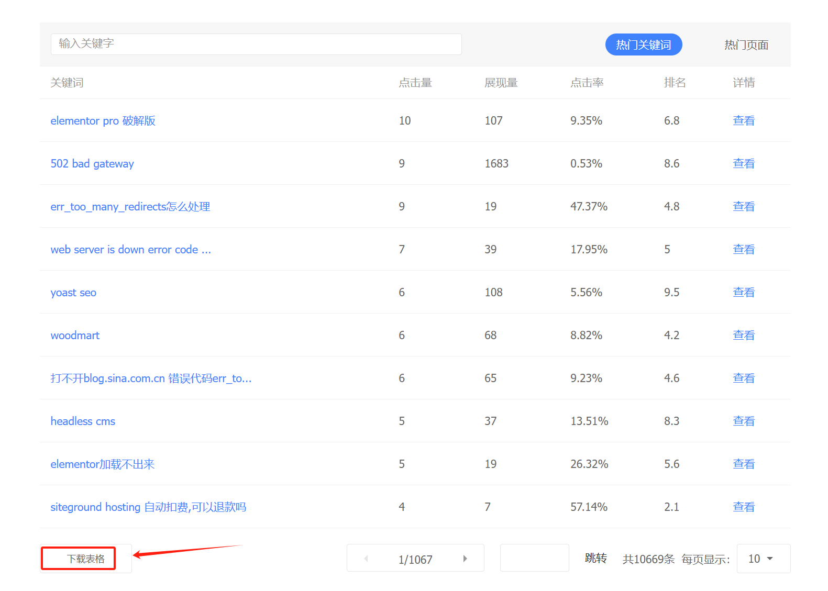Click the 排名 column header
This screenshot has height=591, width=828.
click(675, 83)
